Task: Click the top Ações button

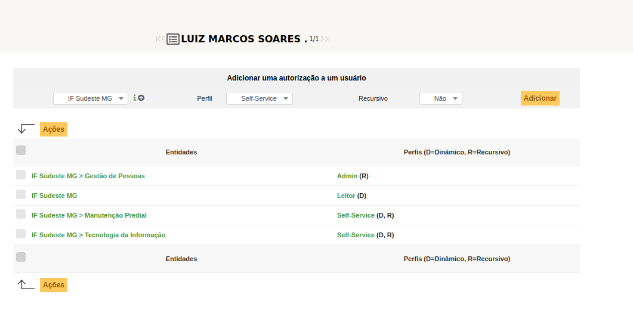Action: point(54,129)
